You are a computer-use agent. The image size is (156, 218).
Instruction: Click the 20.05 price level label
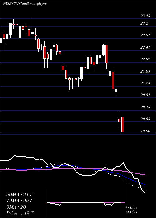pyautogui.click(x=145, y=119)
